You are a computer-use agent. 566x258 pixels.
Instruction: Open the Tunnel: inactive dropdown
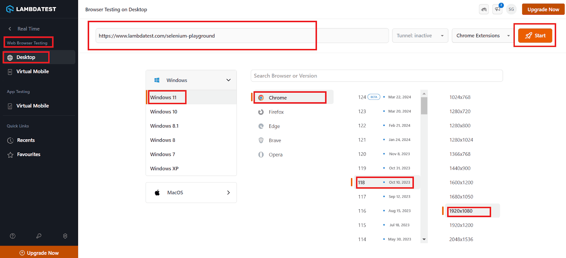[420, 36]
